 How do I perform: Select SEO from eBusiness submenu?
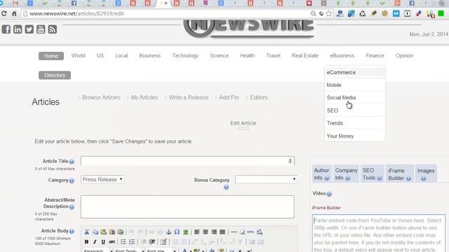[x=354, y=111]
